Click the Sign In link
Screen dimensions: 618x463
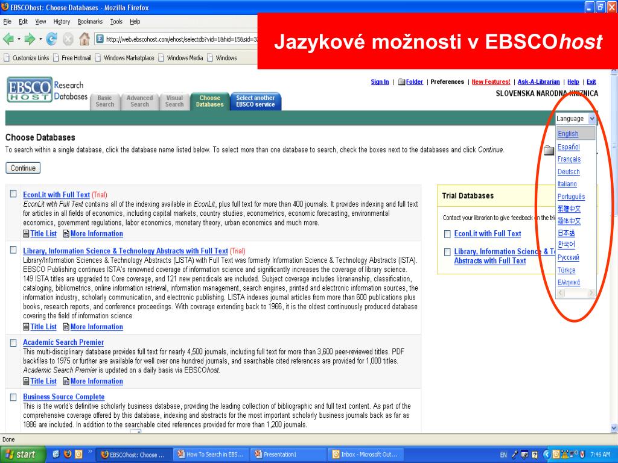380,82
